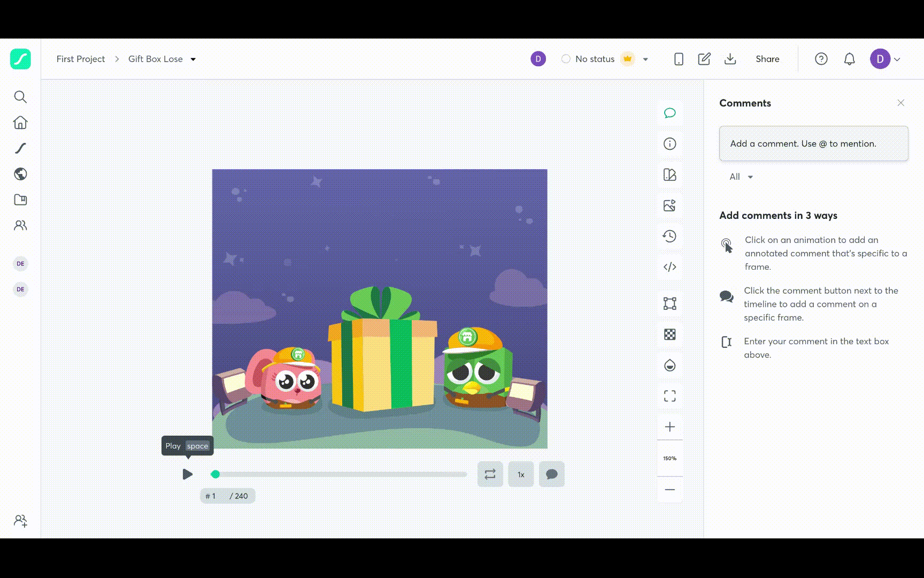Image resolution: width=924 pixels, height=578 pixels.
Task: Expand the Gift Box Lose file dropdown
Action: pos(193,59)
